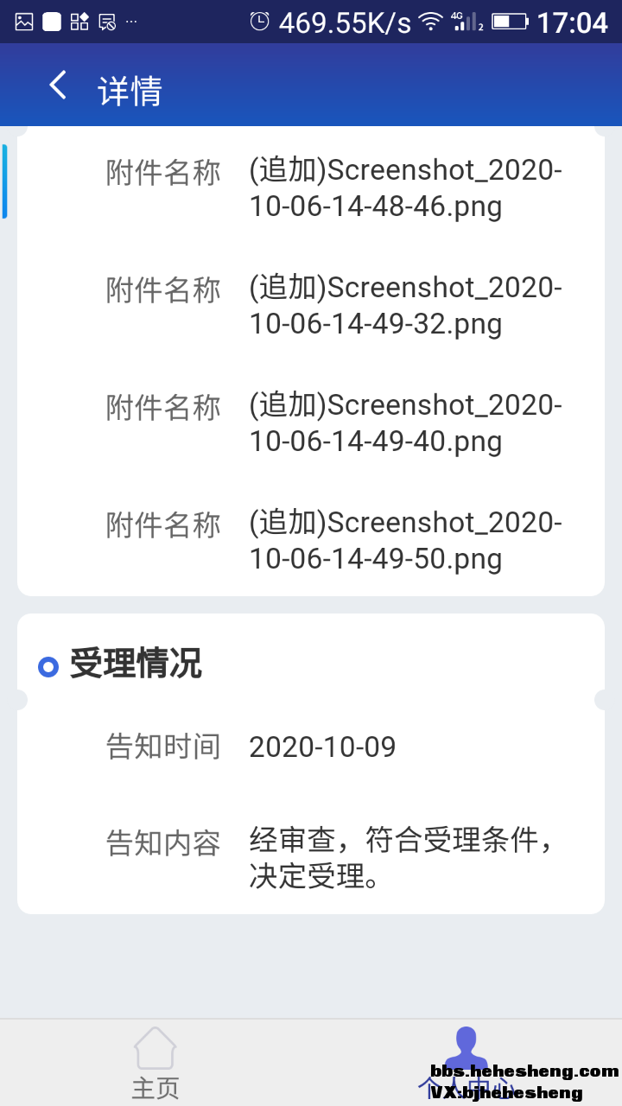This screenshot has width=622, height=1106.
Task: Tap the 告知时间 date 2020-10-09
Action: [322, 747]
